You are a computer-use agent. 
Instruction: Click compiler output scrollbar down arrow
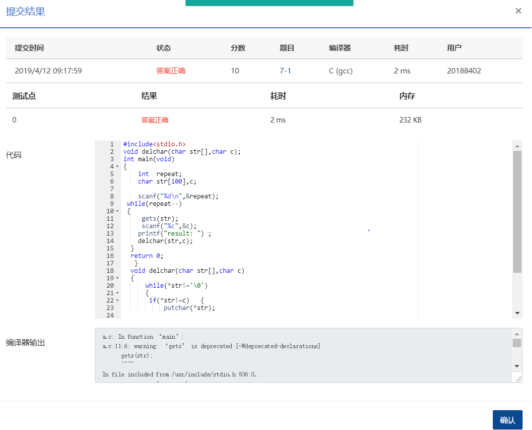(x=517, y=366)
